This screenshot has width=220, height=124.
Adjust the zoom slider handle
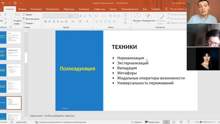pyautogui.click(x=201, y=122)
